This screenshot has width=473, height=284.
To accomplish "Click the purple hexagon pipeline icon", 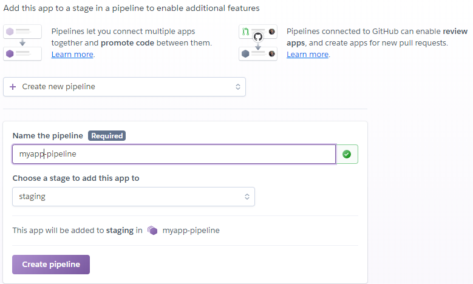I will click(152, 231).
